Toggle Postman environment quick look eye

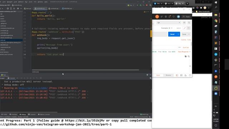pyautogui.click(x=184, y=23)
